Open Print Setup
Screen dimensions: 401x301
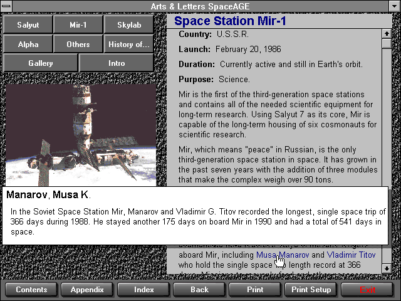pos(311,290)
